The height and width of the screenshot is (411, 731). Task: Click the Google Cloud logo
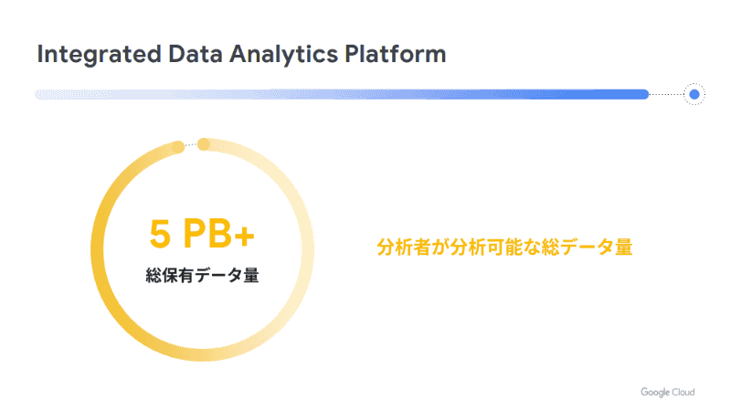pyautogui.click(x=667, y=392)
